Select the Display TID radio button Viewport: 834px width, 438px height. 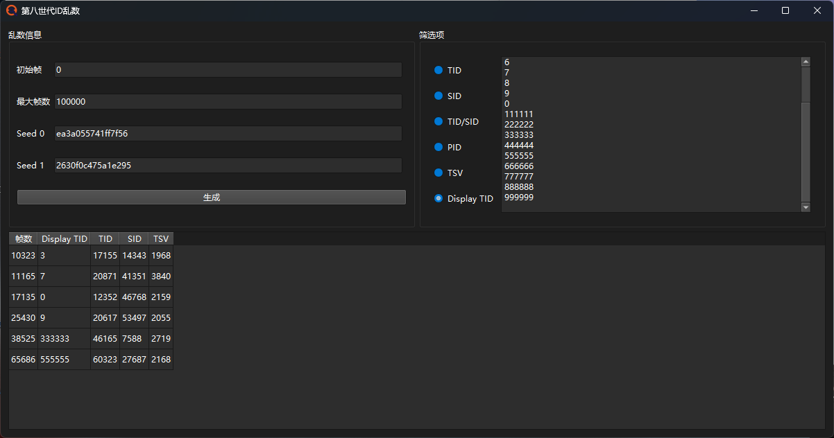(x=439, y=199)
